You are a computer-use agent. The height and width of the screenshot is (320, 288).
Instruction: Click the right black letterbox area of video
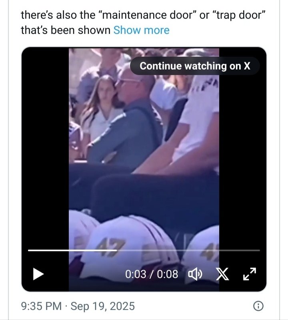(x=242, y=160)
